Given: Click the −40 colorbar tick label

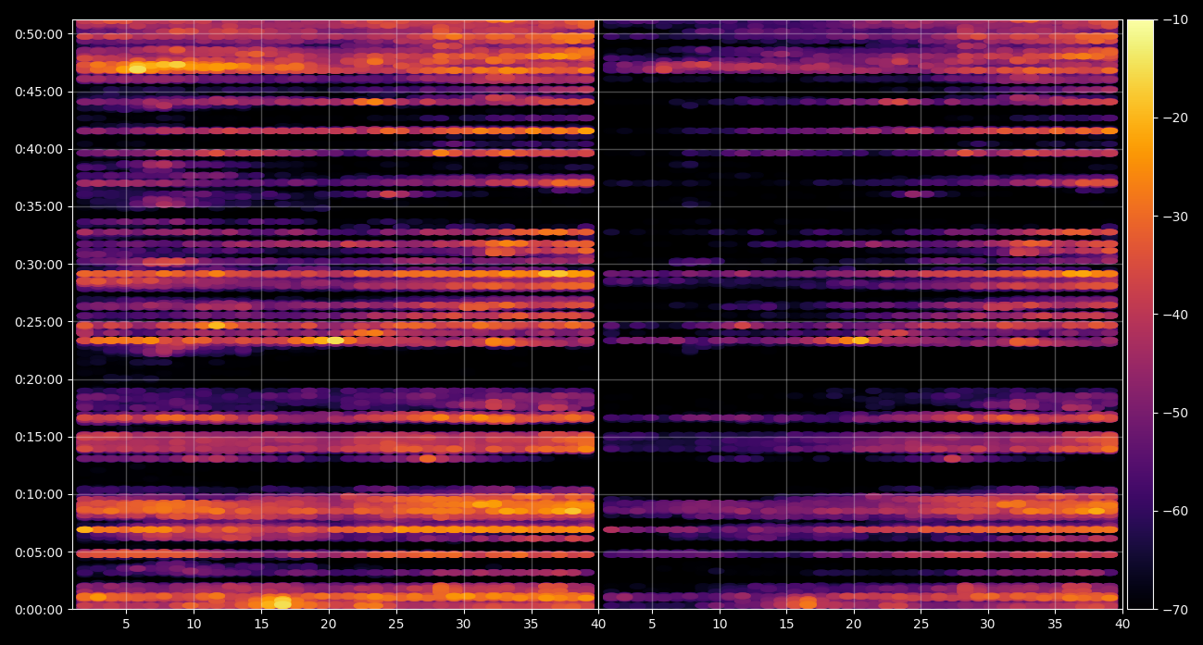Looking at the screenshot, I should 1175,315.
